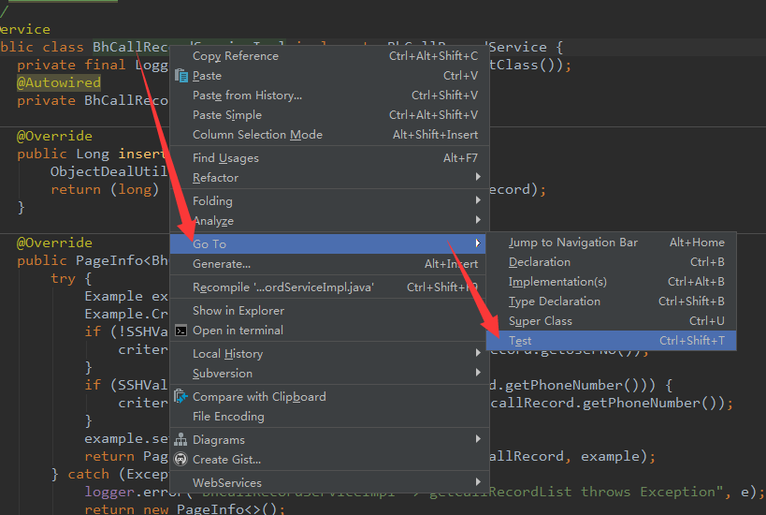
Task: Go to Implementation(s) entry
Action: click(557, 282)
